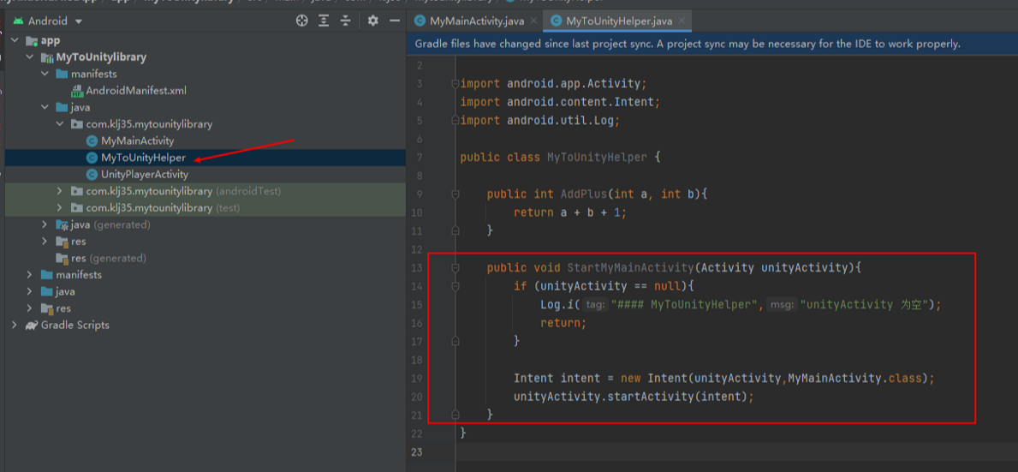Click the MyMainActivity class icon
Image resolution: width=1018 pixels, height=472 pixels.
(x=92, y=140)
